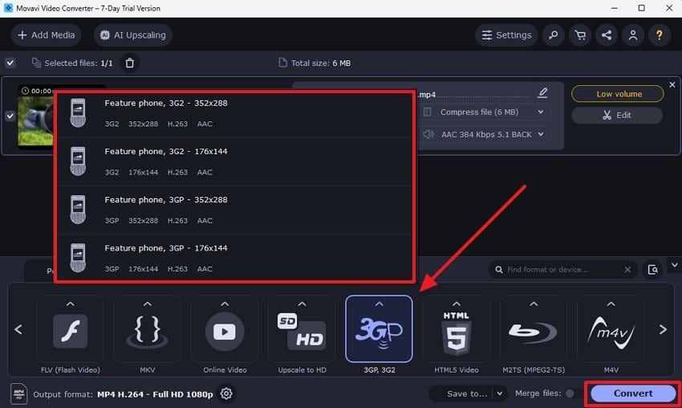Click the Edit button with scissors
Image resolution: width=682 pixels, height=408 pixels.
[x=617, y=116]
